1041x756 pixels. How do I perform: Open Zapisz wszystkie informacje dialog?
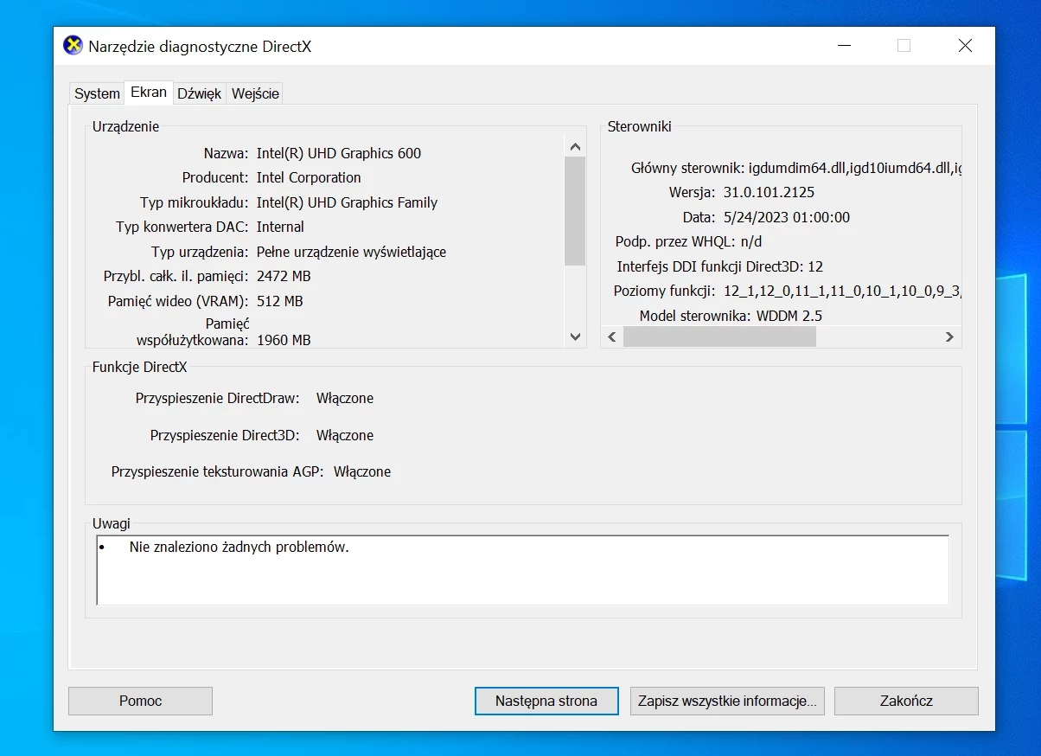[x=726, y=701]
